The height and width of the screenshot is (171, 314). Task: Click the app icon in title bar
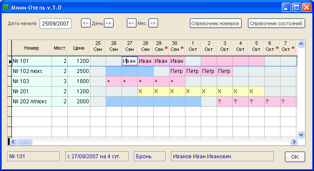tap(6, 7)
